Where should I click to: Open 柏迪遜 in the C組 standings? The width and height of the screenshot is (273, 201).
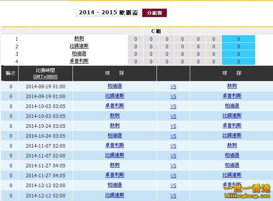click(79, 53)
